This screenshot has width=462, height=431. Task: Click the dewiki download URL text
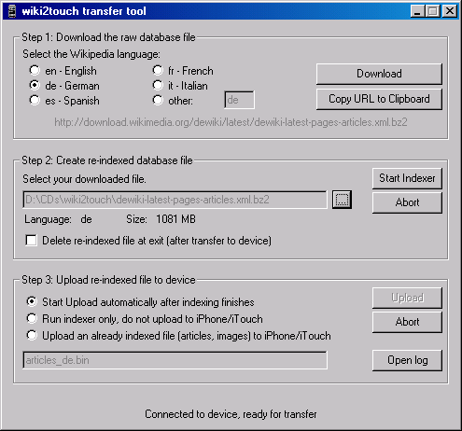(x=231, y=122)
